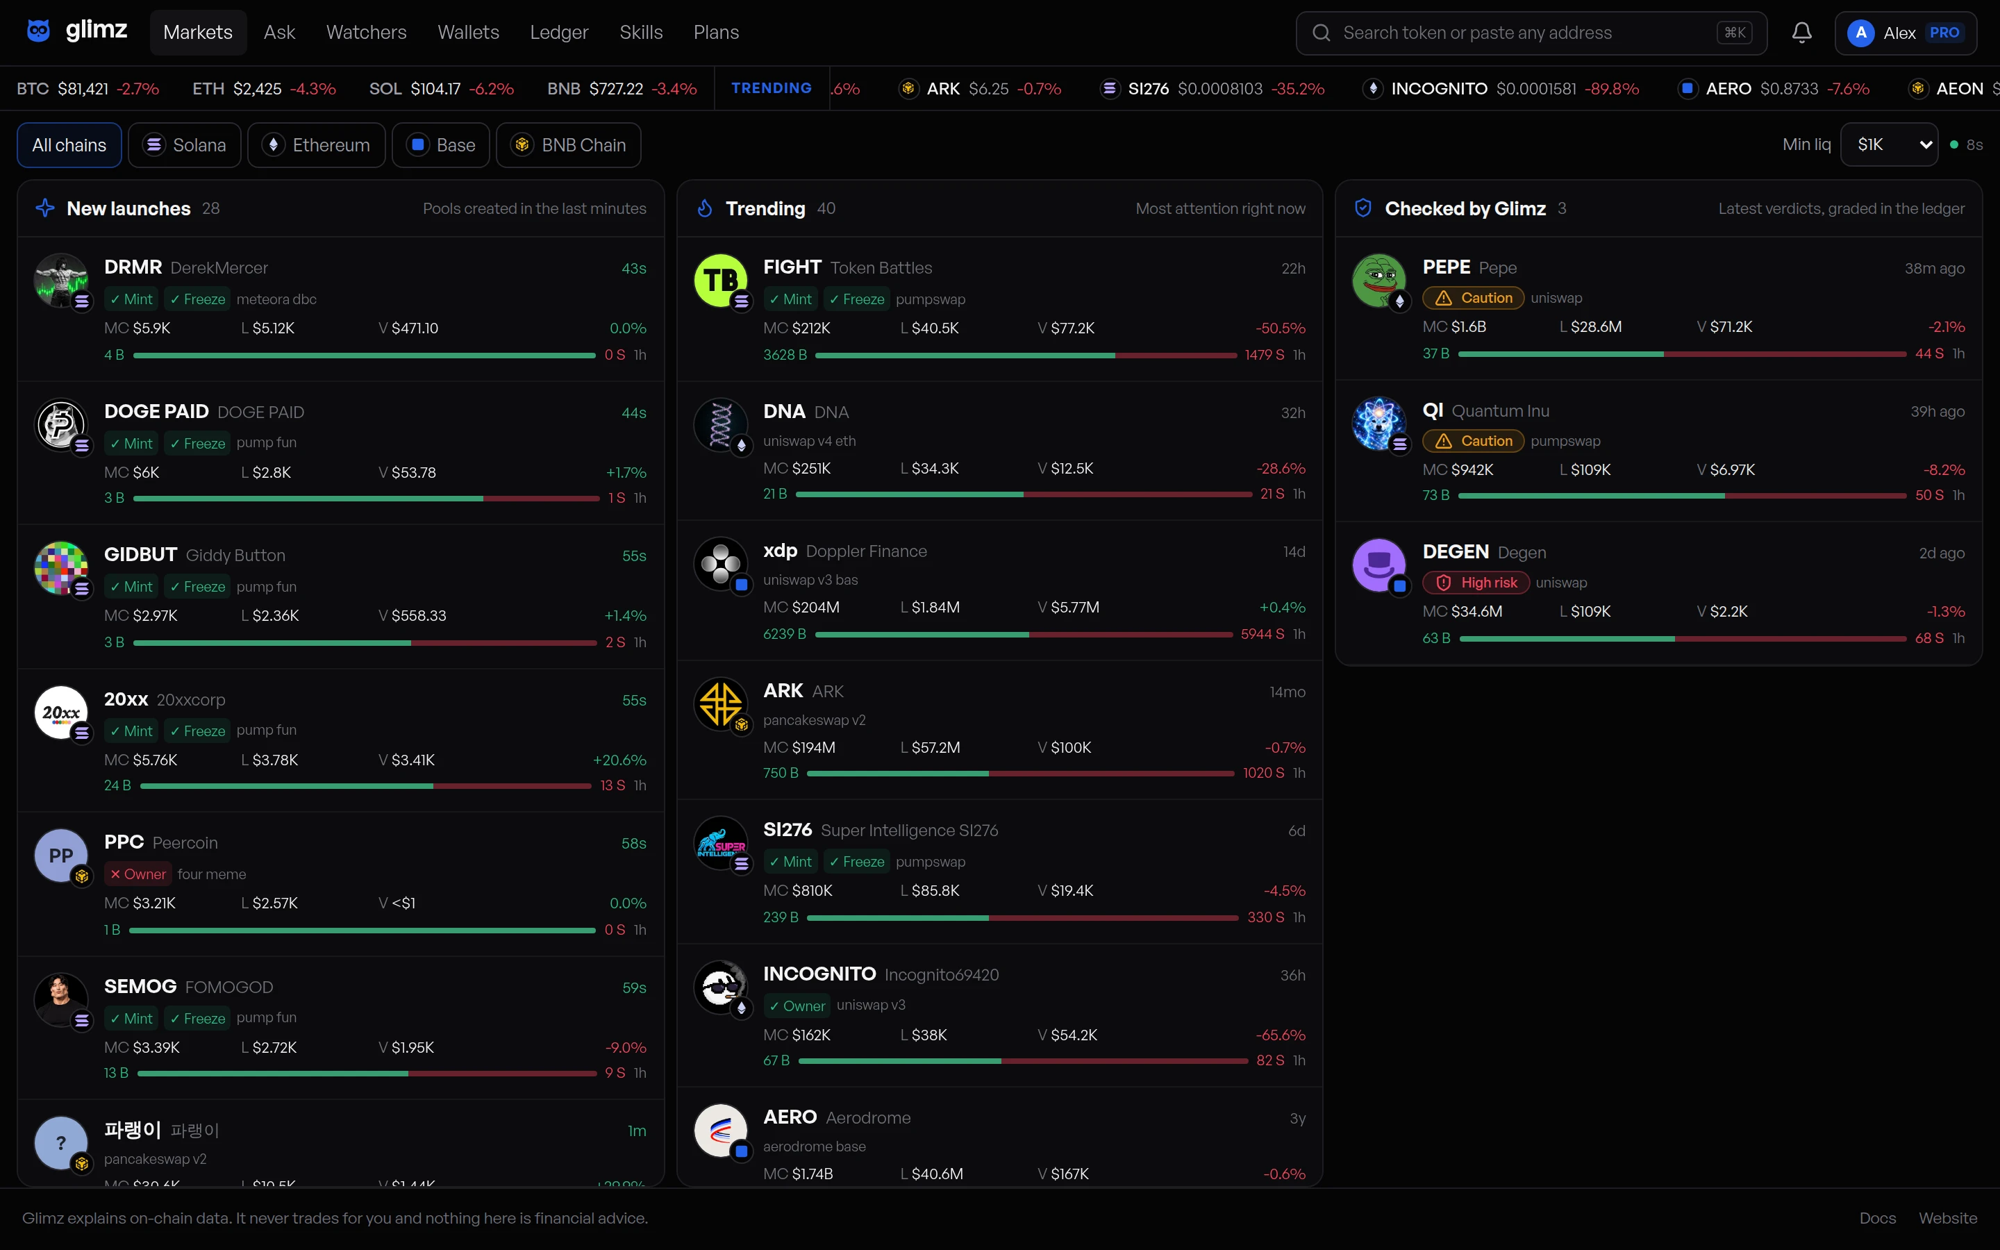Click the PRO badge next to Alex
The image size is (2000, 1250).
[x=1944, y=32]
